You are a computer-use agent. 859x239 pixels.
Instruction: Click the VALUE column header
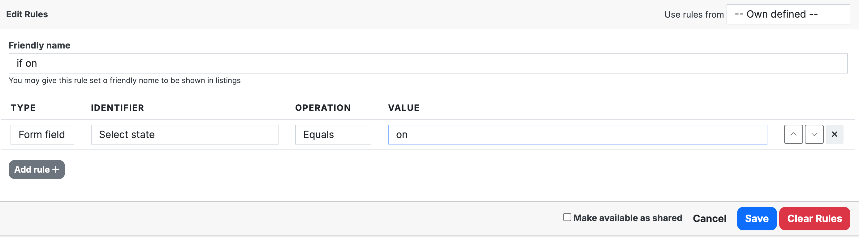[x=404, y=108]
